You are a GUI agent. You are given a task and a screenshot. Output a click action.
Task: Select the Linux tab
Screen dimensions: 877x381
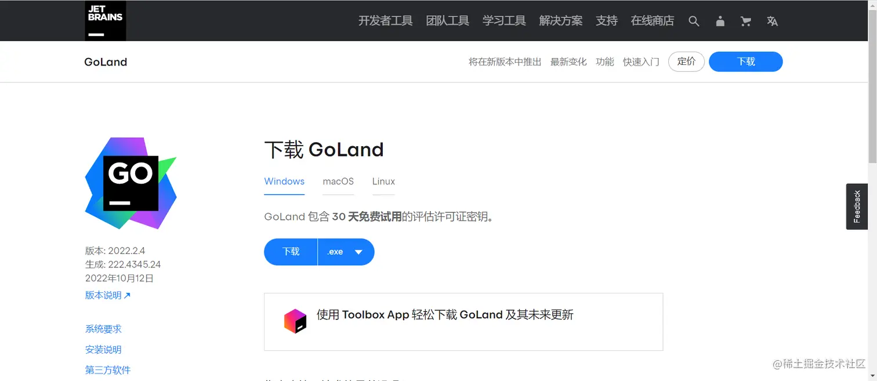pyautogui.click(x=383, y=182)
